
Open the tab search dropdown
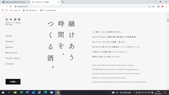tap(149, 2)
